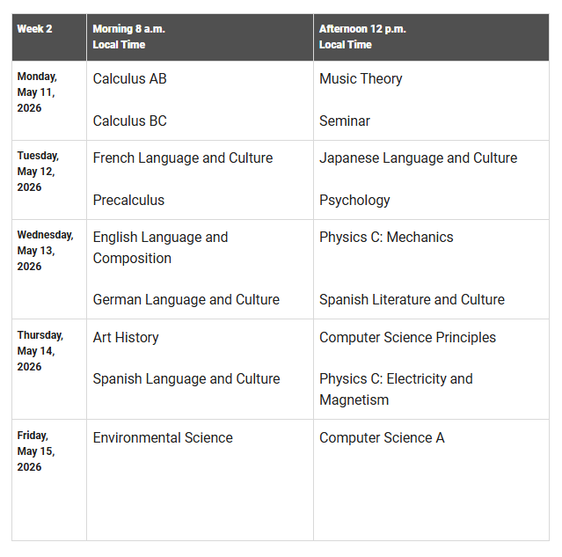This screenshot has height=557, width=562.
Task: Select German Language and Culture
Action: [186, 299]
